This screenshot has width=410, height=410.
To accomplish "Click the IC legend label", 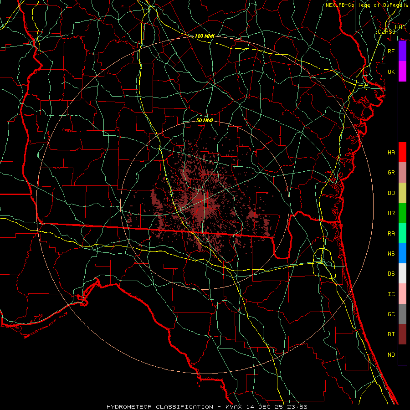I will pyautogui.click(x=391, y=294).
